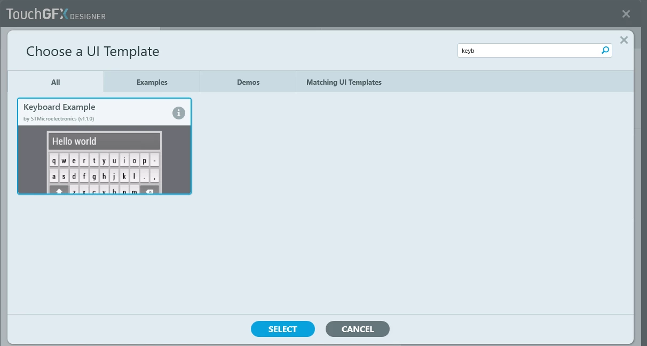Screen dimensions: 647x346
Task: Click the TouchGFX Designer logo
Action: pyautogui.click(x=56, y=14)
